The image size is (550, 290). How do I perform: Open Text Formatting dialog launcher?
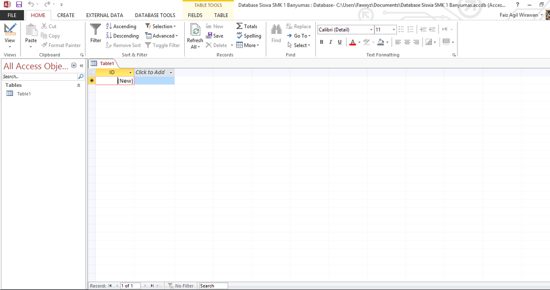(455, 55)
